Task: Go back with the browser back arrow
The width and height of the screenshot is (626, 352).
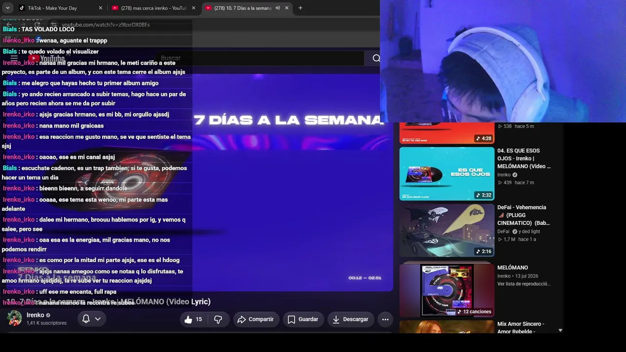Action: click(9, 24)
